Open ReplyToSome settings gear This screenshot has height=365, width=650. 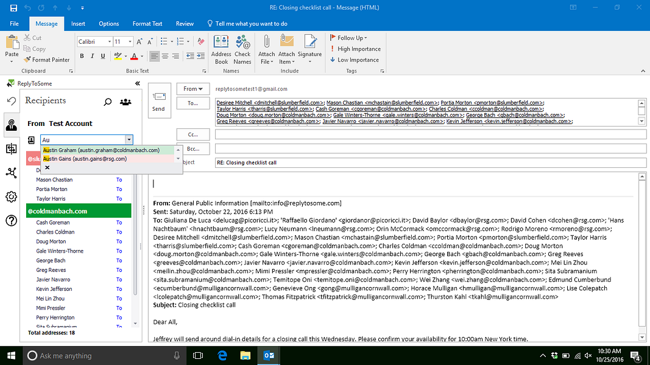(11, 196)
